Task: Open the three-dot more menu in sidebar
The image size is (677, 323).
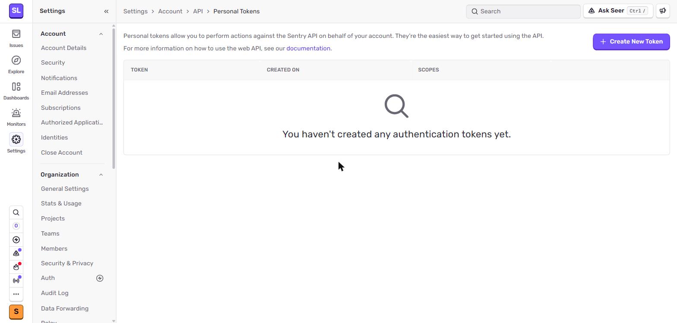Action: click(16, 294)
